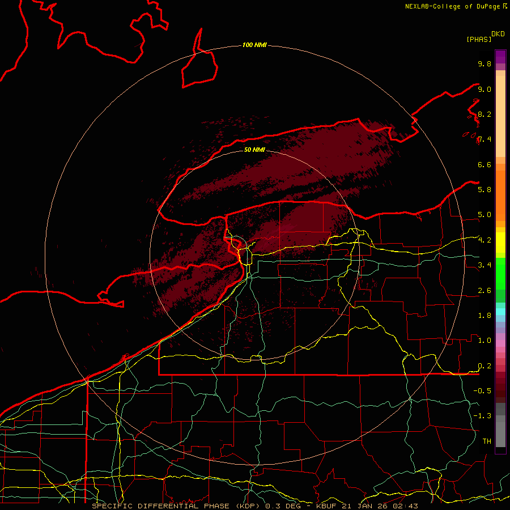Screen dimensions: 510x510
Task: Click the 9.0 value on the scale
Action: (x=484, y=89)
